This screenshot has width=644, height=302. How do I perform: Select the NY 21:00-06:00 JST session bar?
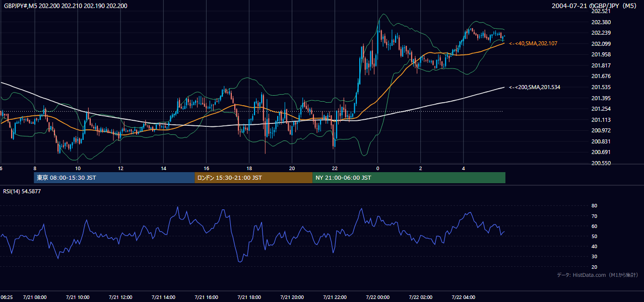pos(409,178)
